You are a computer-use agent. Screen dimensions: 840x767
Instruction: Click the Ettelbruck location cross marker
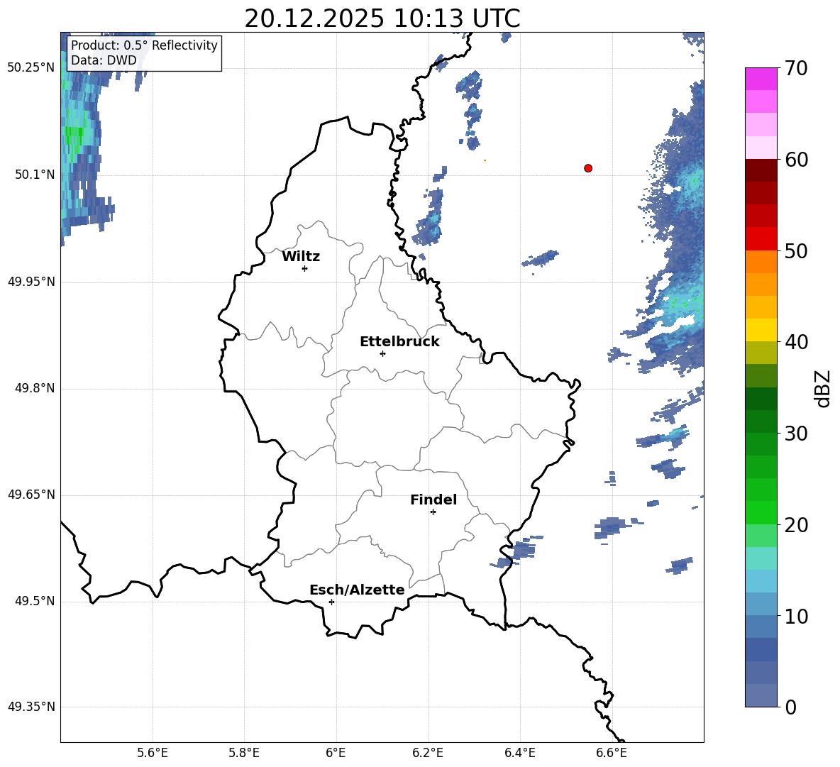click(x=382, y=353)
